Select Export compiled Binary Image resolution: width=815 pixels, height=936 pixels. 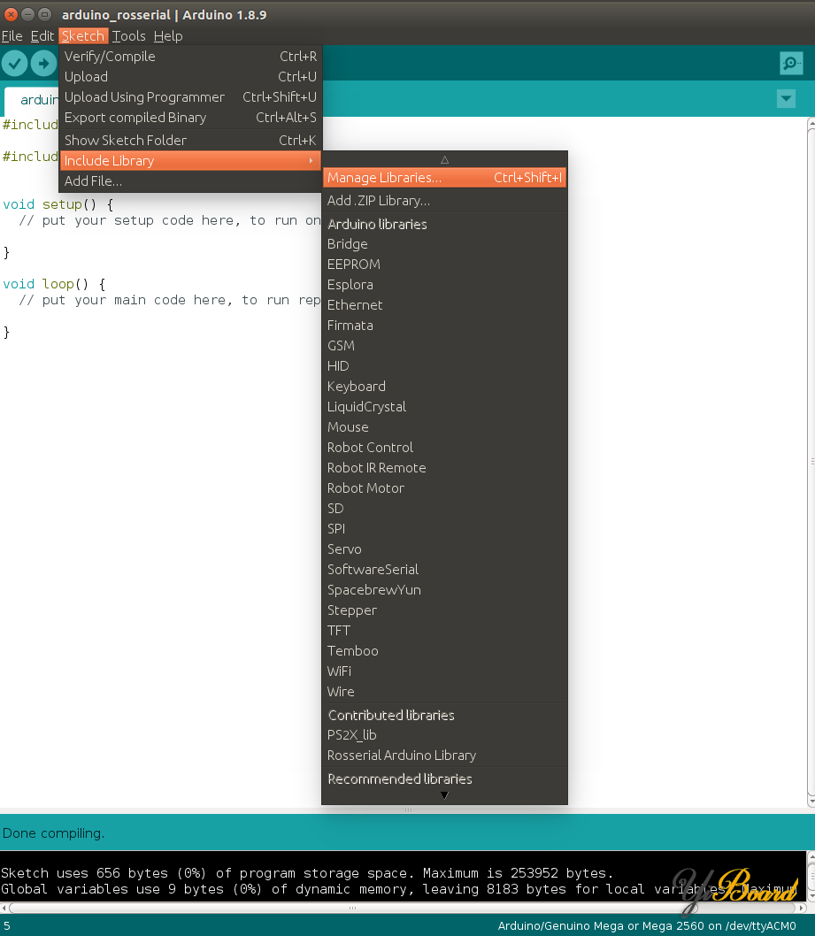click(190, 117)
